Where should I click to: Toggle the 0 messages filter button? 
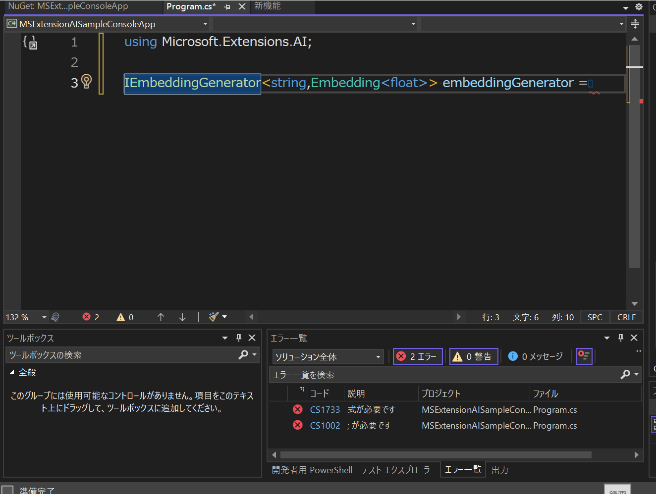tap(536, 356)
